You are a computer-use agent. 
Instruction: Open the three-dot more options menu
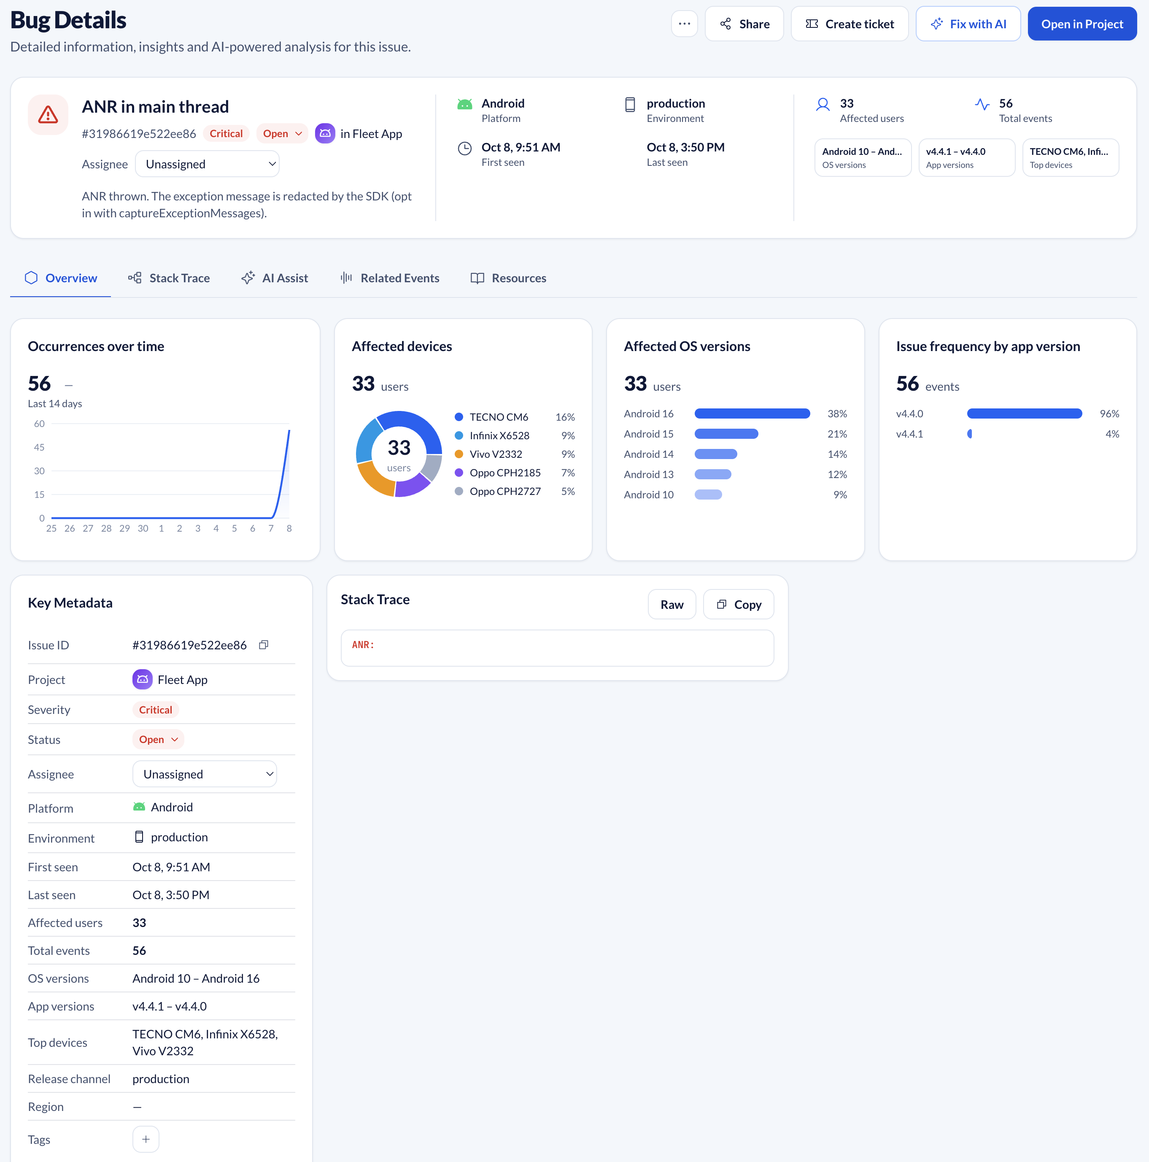pyautogui.click(x=684, y=24)
